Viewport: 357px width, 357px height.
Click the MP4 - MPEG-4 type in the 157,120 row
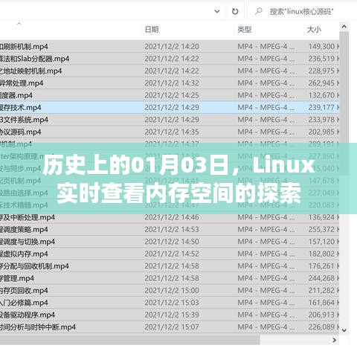pyautogui.click(x=266, y=242)
